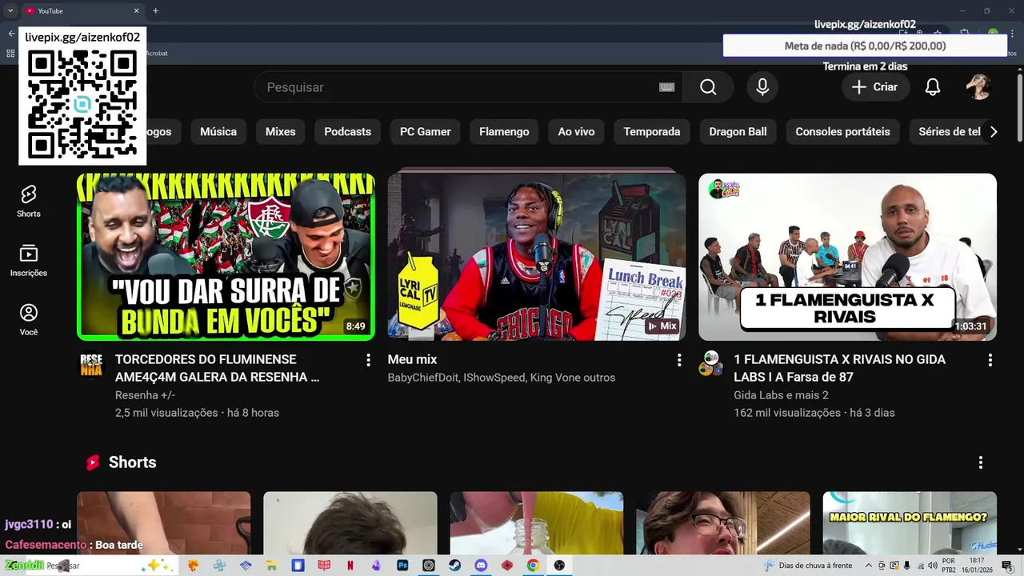1024x576 pixels.
Task: Open Photoshop from the taskbar
Action: tap(402, 566)
